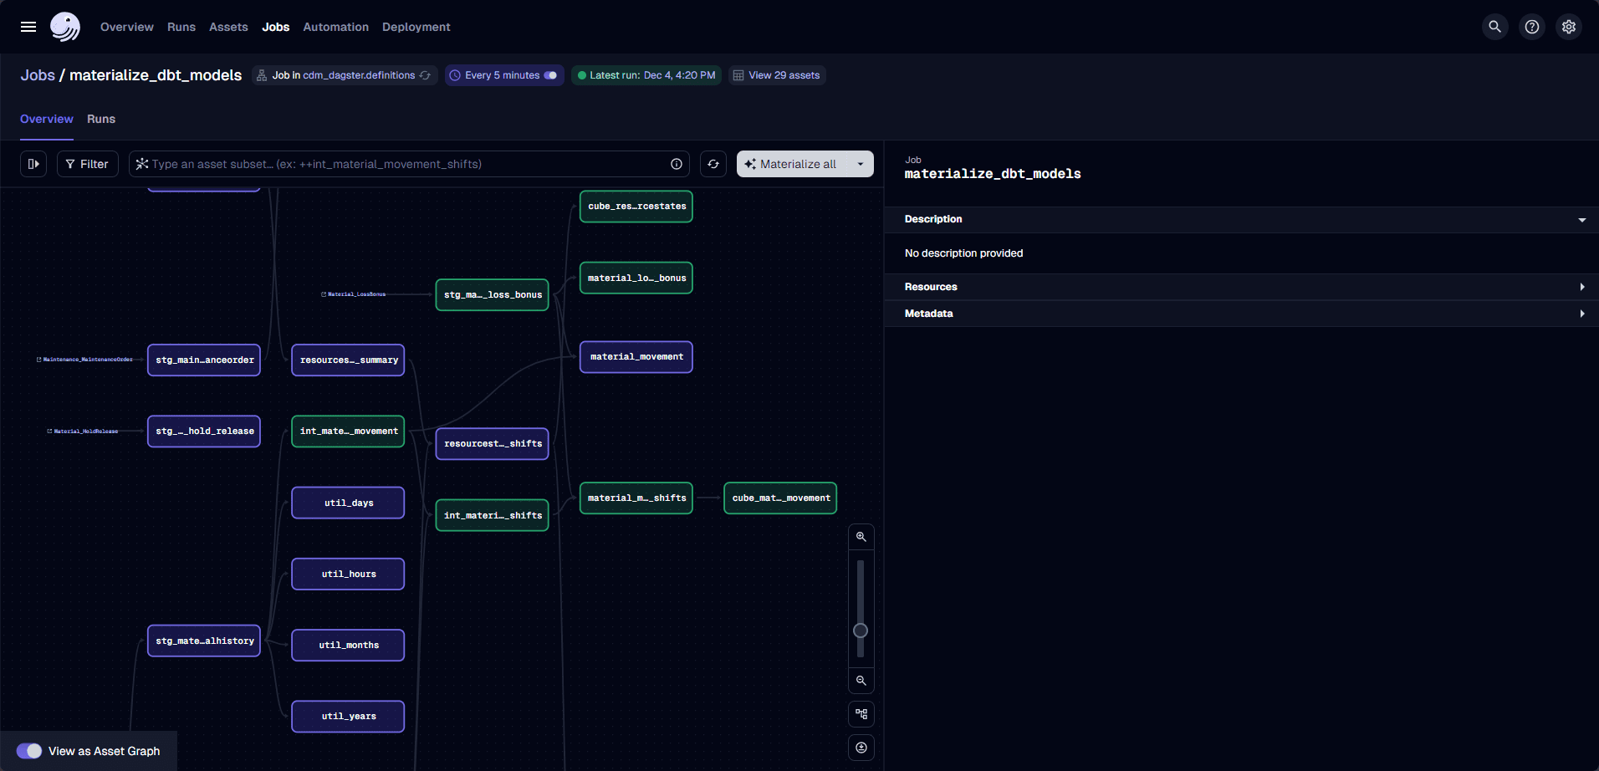
Task: Expand the Resources section
Action: point(1581,287)
